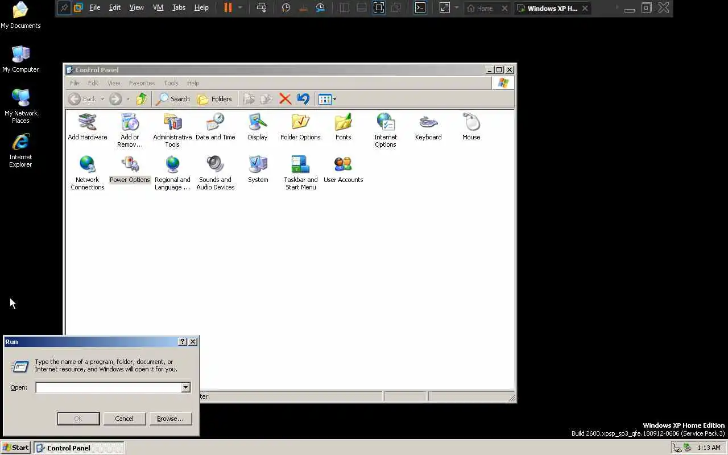Open VMware VM menu

(x=158, y=7)
